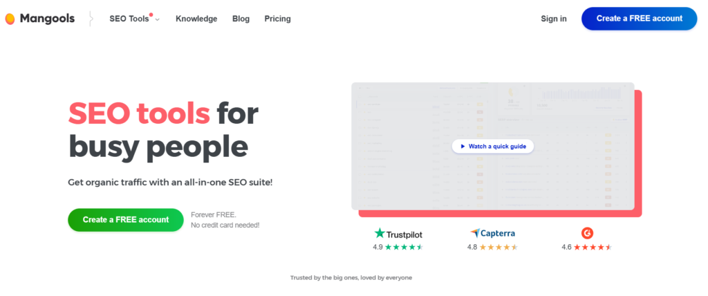This screenshot has width=708, height=296.
Task: Go to the Knowledge menu item
Action: click(196, 19)
